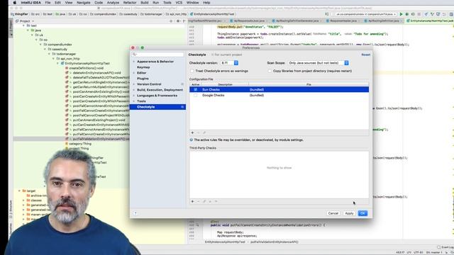This screenshot has width=454, height=255.
Task: Click the Description column header
Action: coord(225,84)
